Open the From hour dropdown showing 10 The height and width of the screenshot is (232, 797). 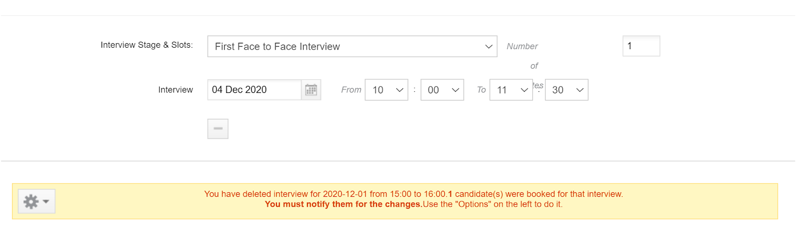[387, 90]
